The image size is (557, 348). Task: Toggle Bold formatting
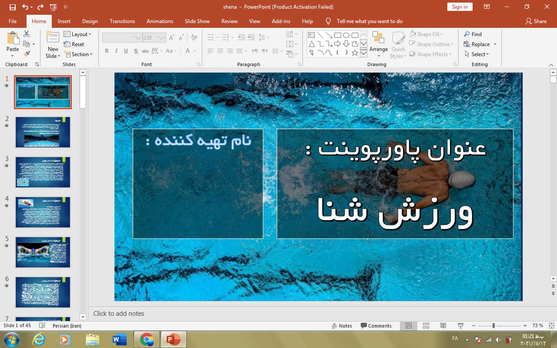coord(107,51)
